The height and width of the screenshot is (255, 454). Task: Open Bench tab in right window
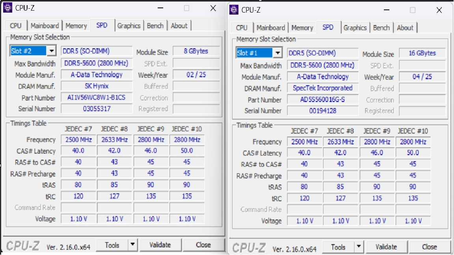click(x=381, y=28)
